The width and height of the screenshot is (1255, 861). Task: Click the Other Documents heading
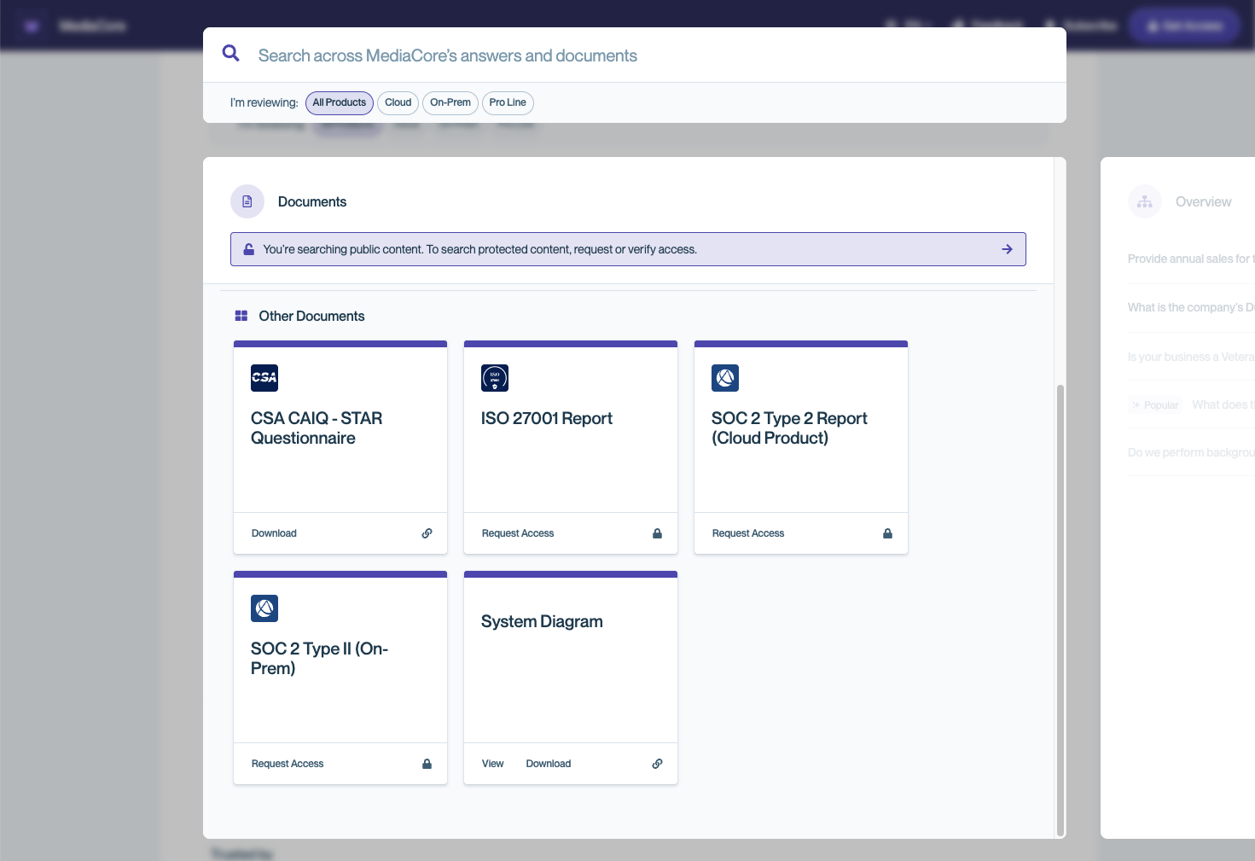(311, 316)
